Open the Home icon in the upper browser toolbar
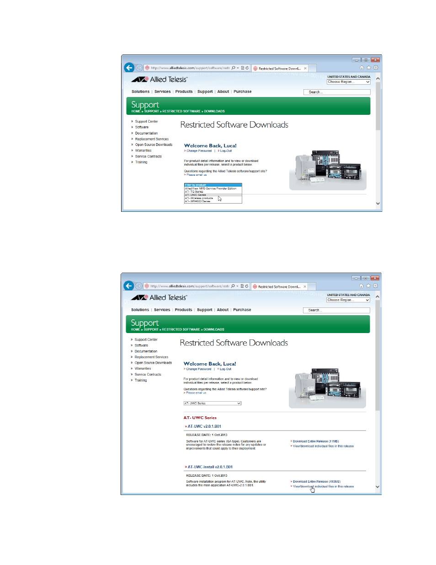Screen dimensions: 436x565 coord(362,68)
